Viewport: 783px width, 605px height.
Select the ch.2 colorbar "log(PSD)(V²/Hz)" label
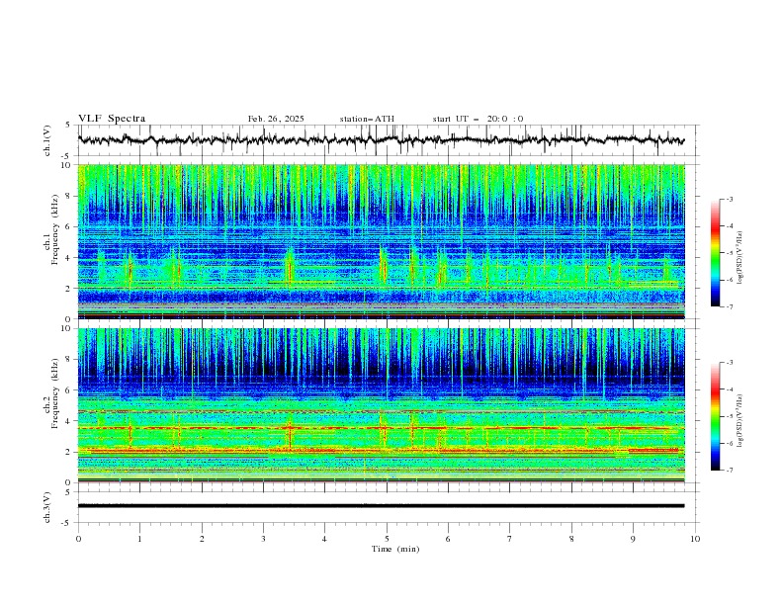[x=739, y=420]
